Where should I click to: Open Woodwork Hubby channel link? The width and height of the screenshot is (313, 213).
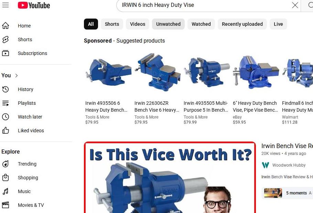(x=289, y=165)
